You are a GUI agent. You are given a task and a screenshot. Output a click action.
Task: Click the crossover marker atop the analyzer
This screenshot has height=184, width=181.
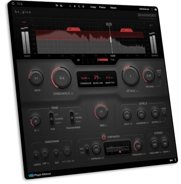tap(109, 24)
